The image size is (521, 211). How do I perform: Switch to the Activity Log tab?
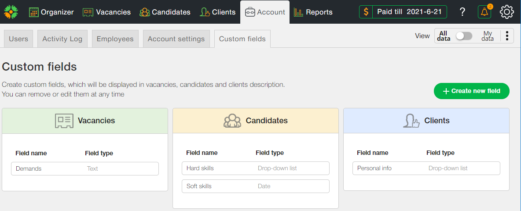(62, 39)
